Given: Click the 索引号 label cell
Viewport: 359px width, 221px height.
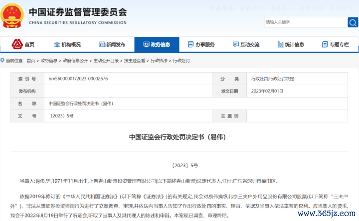Looking at the screenshot, I should point(27,79).
